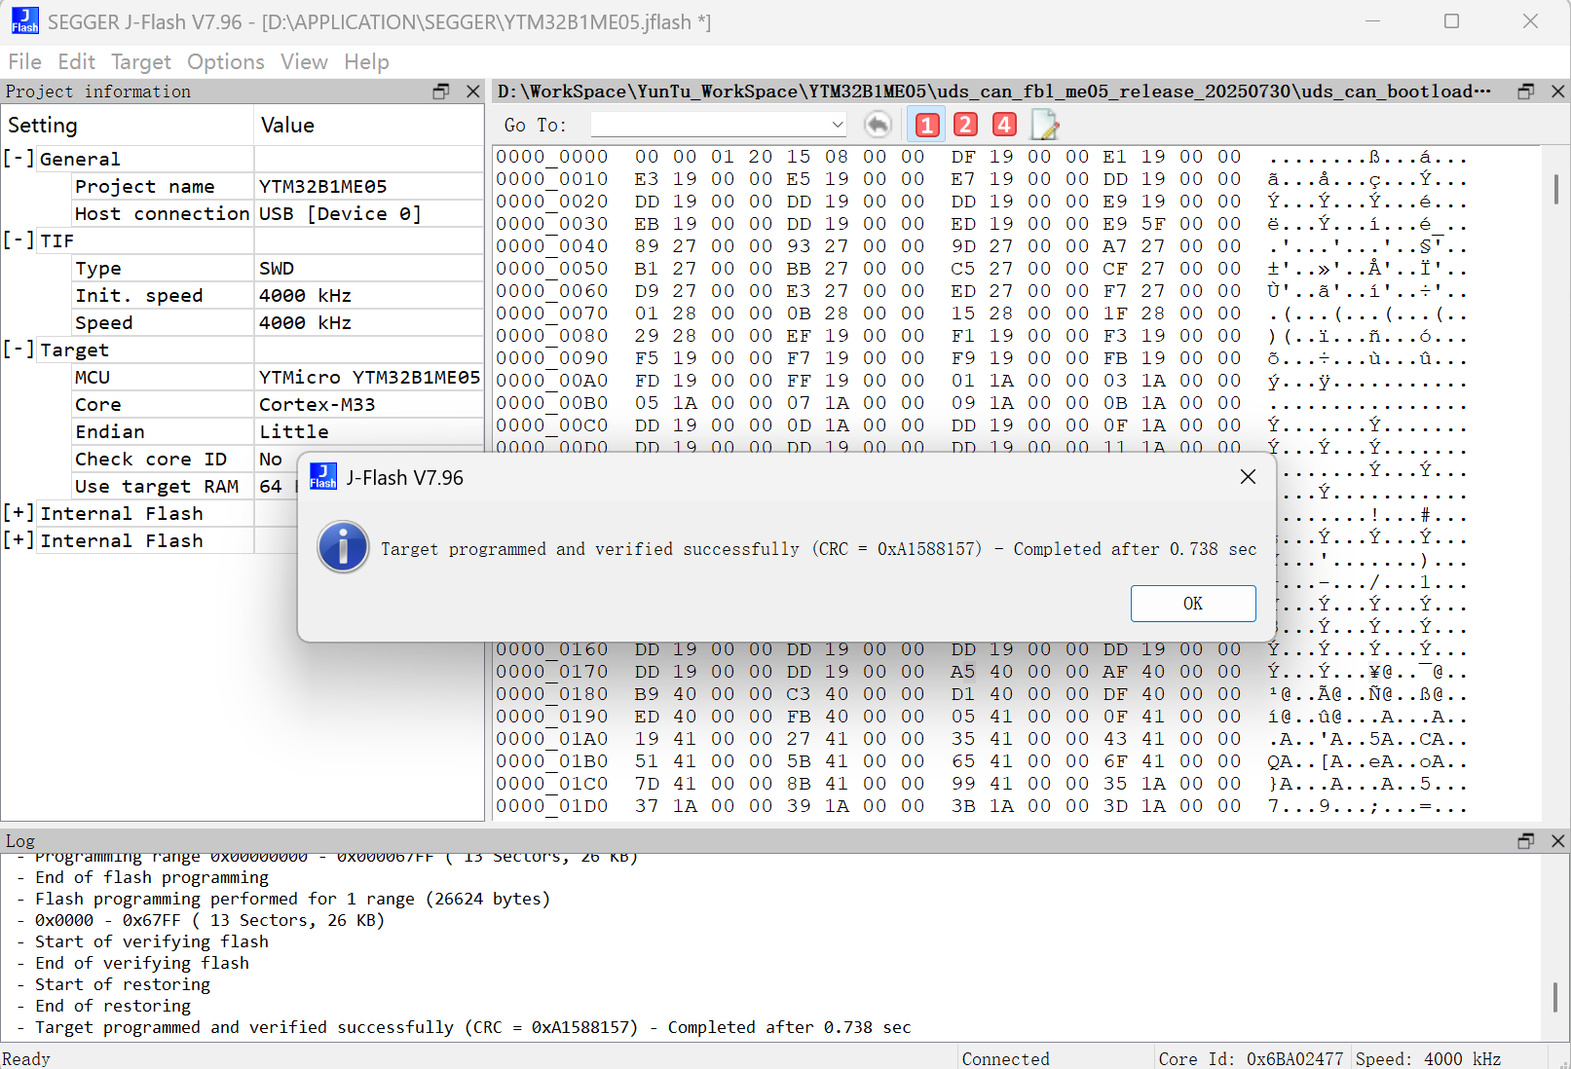Undock the Log panel
The height and width of the screenshot is (1069, 1571).
[x=1526, y=840]
